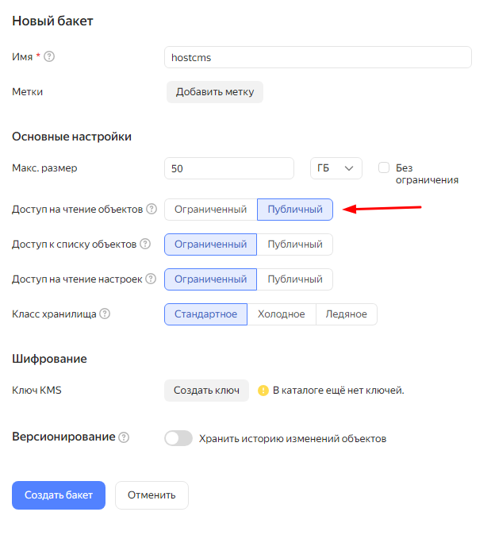Click help icon beside Доступ на чтение объектов
This screenshot has width=491, height=535.
click(x=152, y=210)
